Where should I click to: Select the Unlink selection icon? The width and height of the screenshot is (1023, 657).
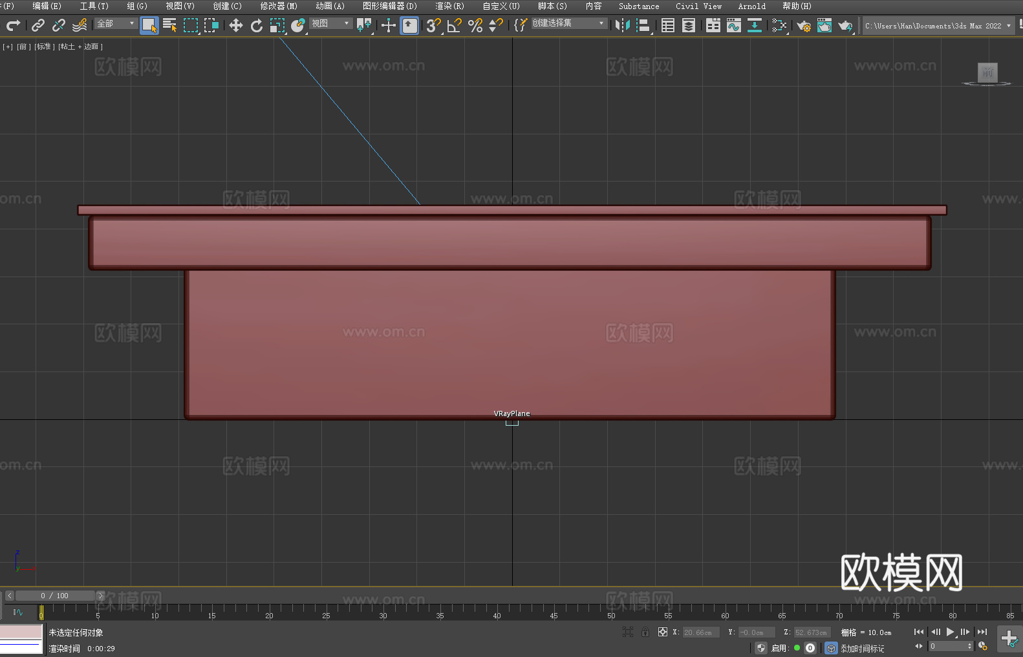click(x=59, y=25)
